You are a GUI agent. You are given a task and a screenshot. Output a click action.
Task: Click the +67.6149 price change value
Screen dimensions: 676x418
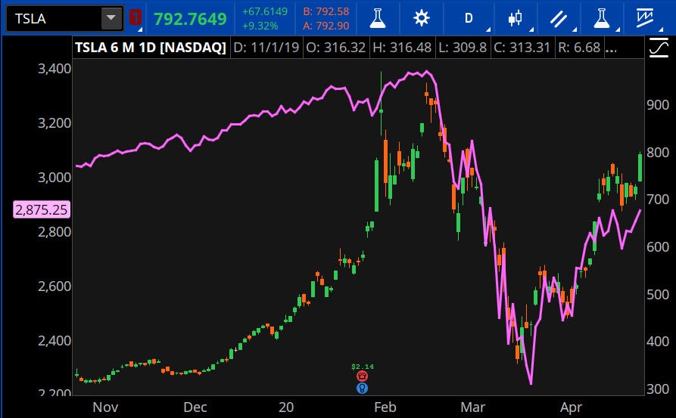(x=265, y=11)
